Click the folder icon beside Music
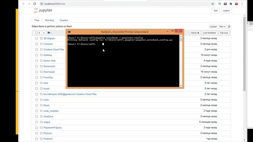Viewport: 253px width, 142px height. (x=41, y=105)
